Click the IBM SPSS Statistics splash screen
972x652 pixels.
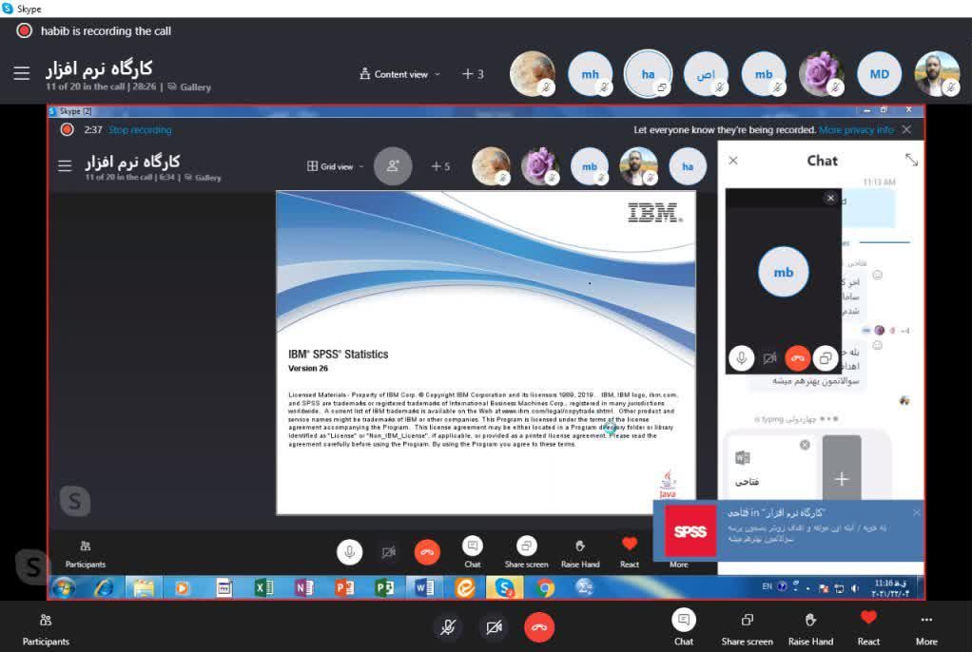[486, 352]
